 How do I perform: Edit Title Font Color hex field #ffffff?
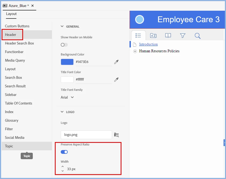pyautogui.click(x=94, y=80)
